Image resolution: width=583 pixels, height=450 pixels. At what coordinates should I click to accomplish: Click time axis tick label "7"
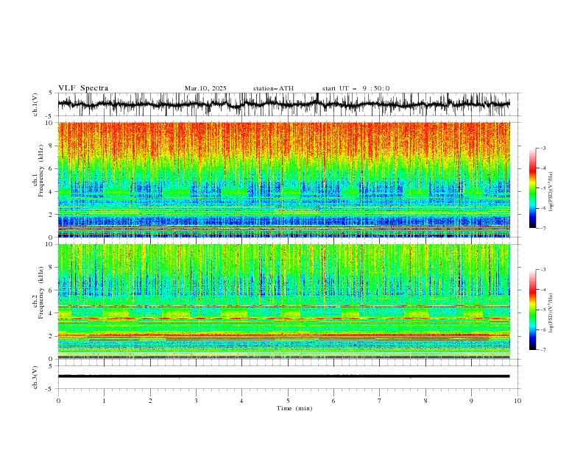380,401
